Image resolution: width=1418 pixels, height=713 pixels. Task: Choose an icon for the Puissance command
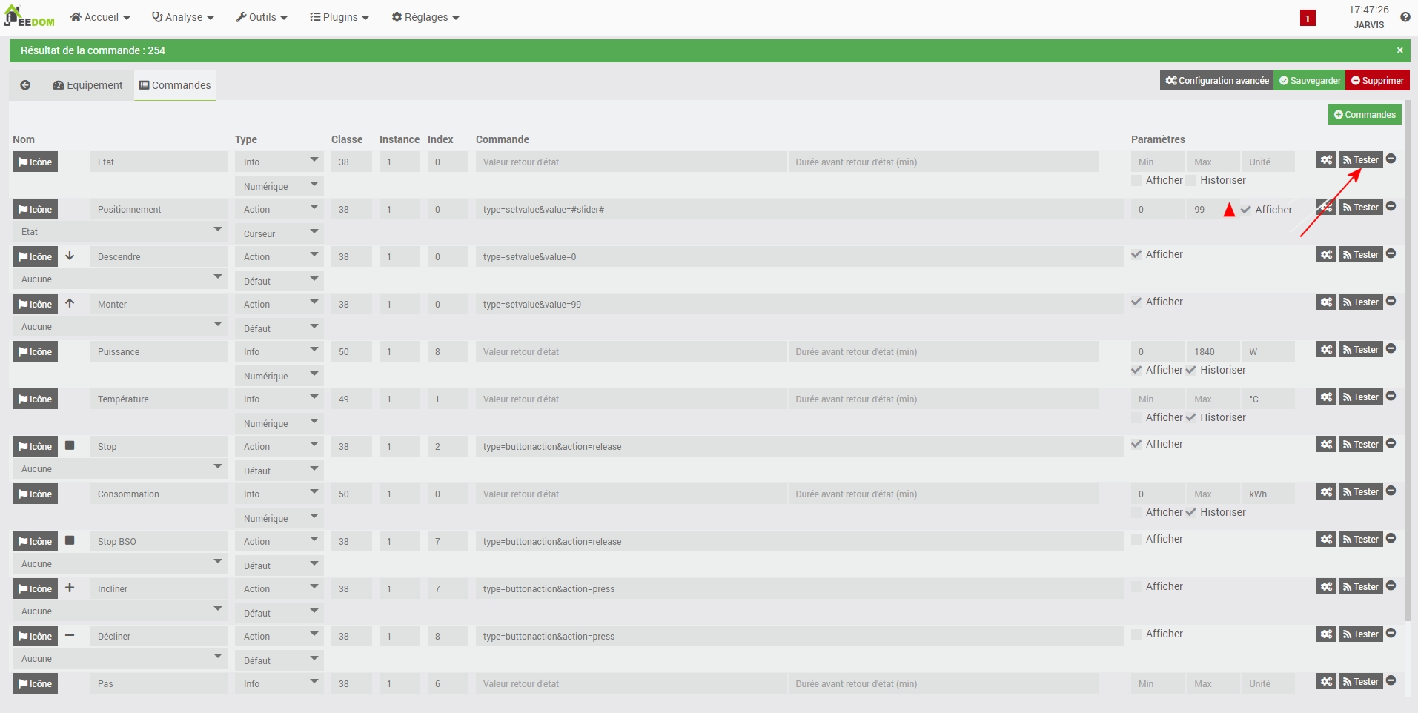35,351
